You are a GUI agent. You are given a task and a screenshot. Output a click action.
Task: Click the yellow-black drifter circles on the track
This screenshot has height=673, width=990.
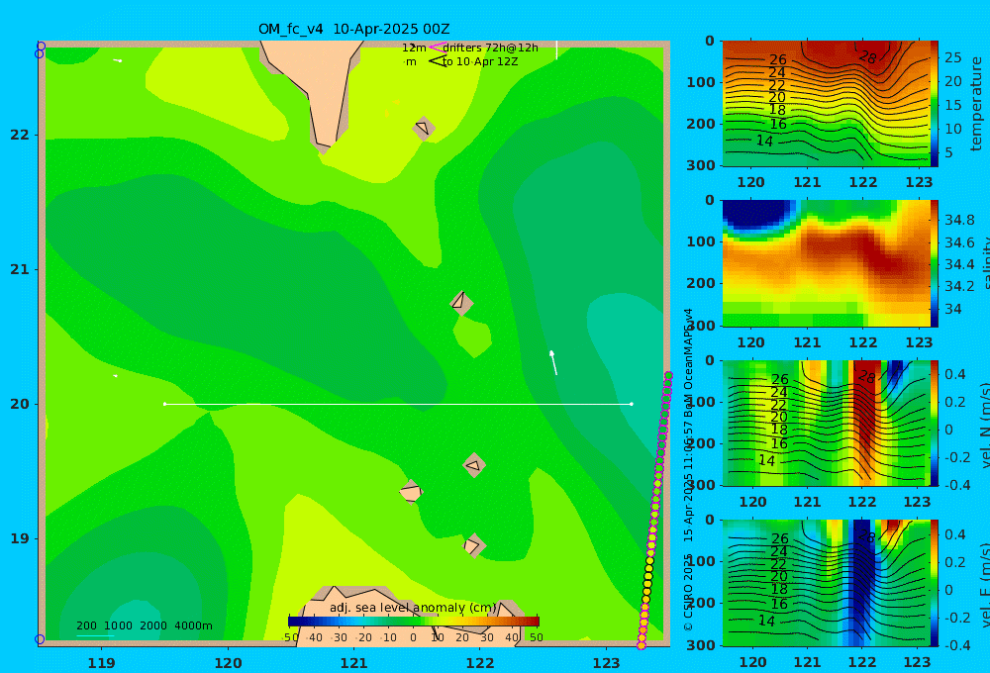click(647, 580)
